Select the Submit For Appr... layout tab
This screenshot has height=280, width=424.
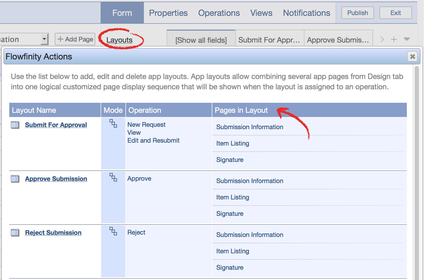coord(270,39)
